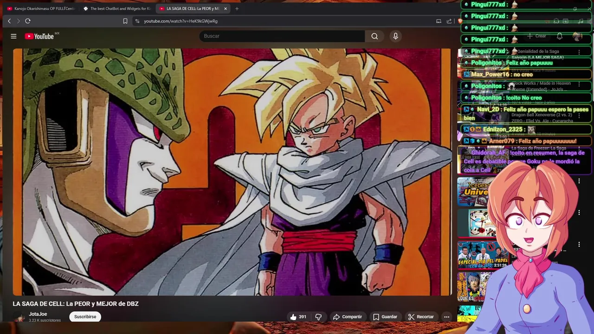Focus the Buscar search field
This screenshot has width=594, height=334.
tap(282, 36)
